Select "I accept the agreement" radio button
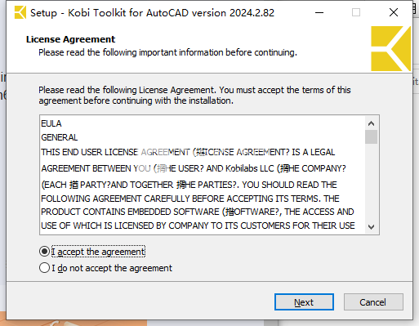 44,252
